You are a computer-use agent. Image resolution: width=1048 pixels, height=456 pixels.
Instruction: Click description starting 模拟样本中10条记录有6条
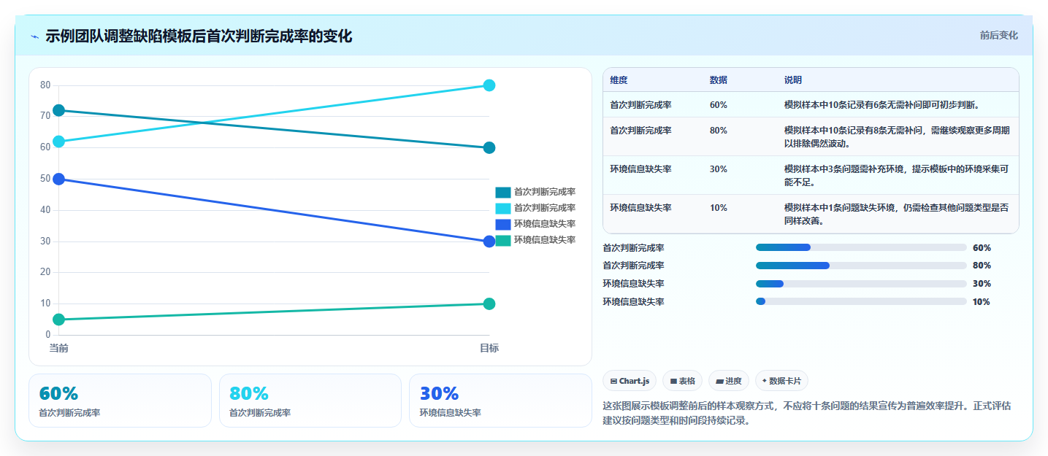pos(881,105)
